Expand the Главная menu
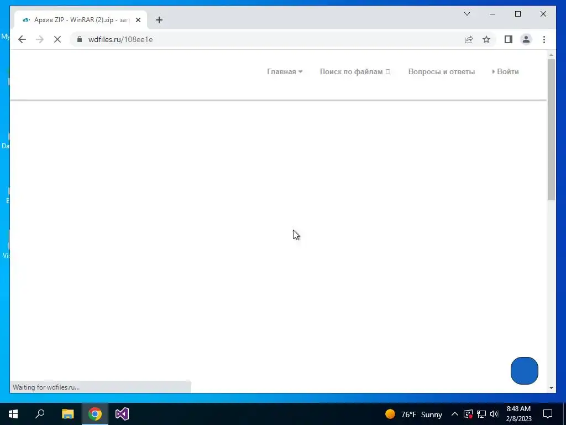Screen dimensions: 566x425 [x=285, y=71]
